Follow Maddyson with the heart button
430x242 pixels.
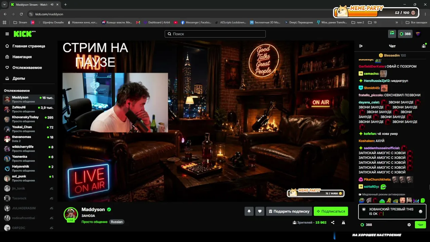coord(260,211)
